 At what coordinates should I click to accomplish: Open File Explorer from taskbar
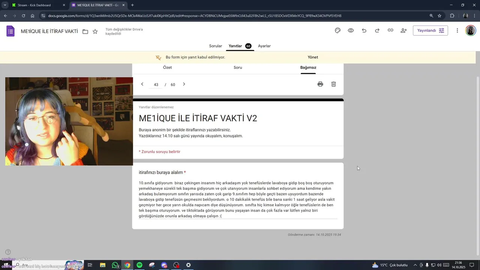[x=102, y=265]
